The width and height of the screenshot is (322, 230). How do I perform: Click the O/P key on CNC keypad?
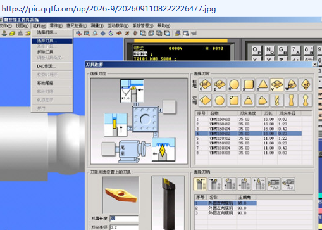point(256,50)
